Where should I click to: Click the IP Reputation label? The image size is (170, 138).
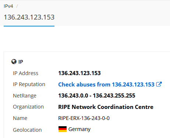coord(29,84)
